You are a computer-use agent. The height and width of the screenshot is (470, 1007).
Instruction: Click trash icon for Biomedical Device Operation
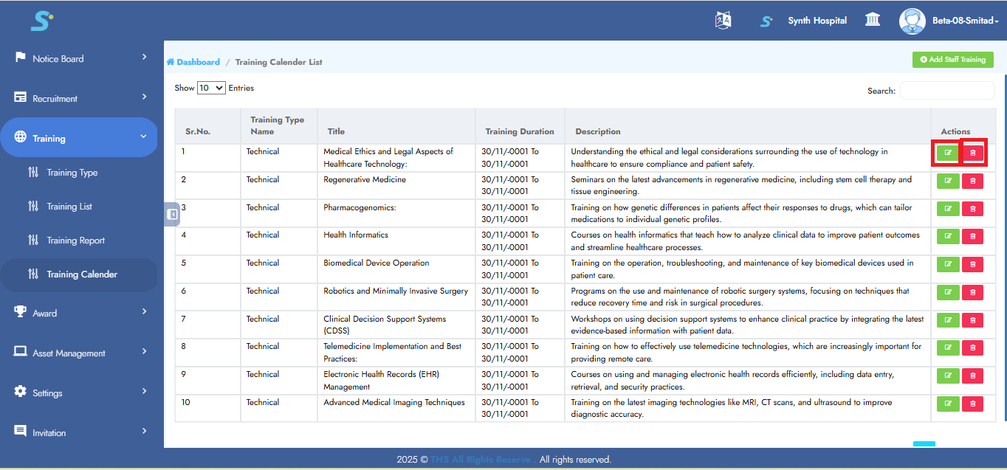point(972,264)
